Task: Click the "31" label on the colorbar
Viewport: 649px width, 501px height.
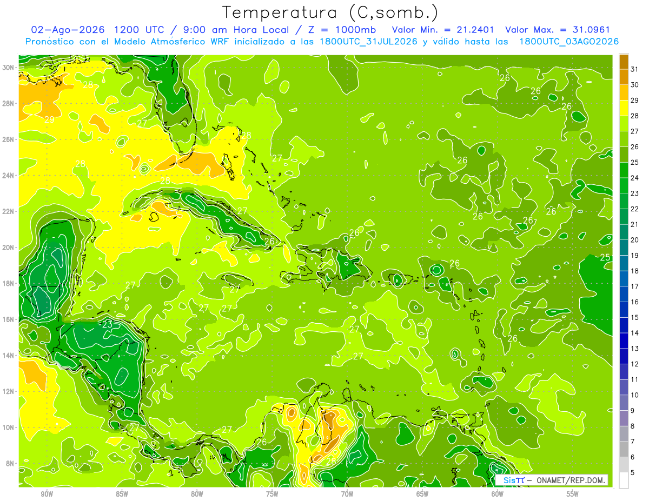Action: pos(635,69)
